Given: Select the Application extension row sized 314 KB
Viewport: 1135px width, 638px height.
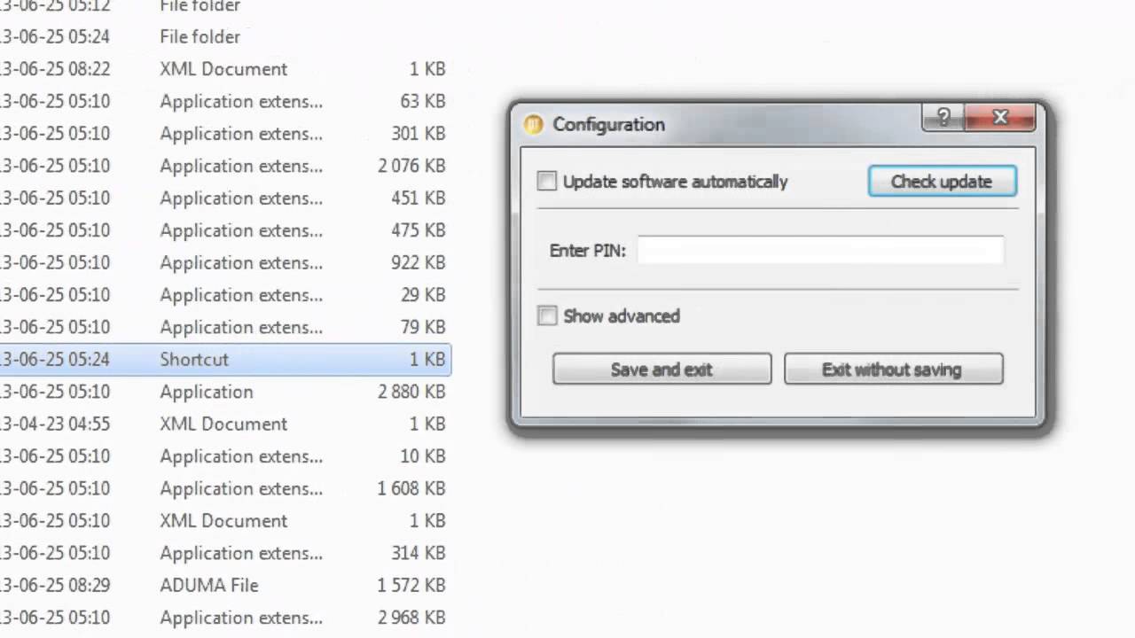Looking at the screenshot, I should (x=225, y=553).
